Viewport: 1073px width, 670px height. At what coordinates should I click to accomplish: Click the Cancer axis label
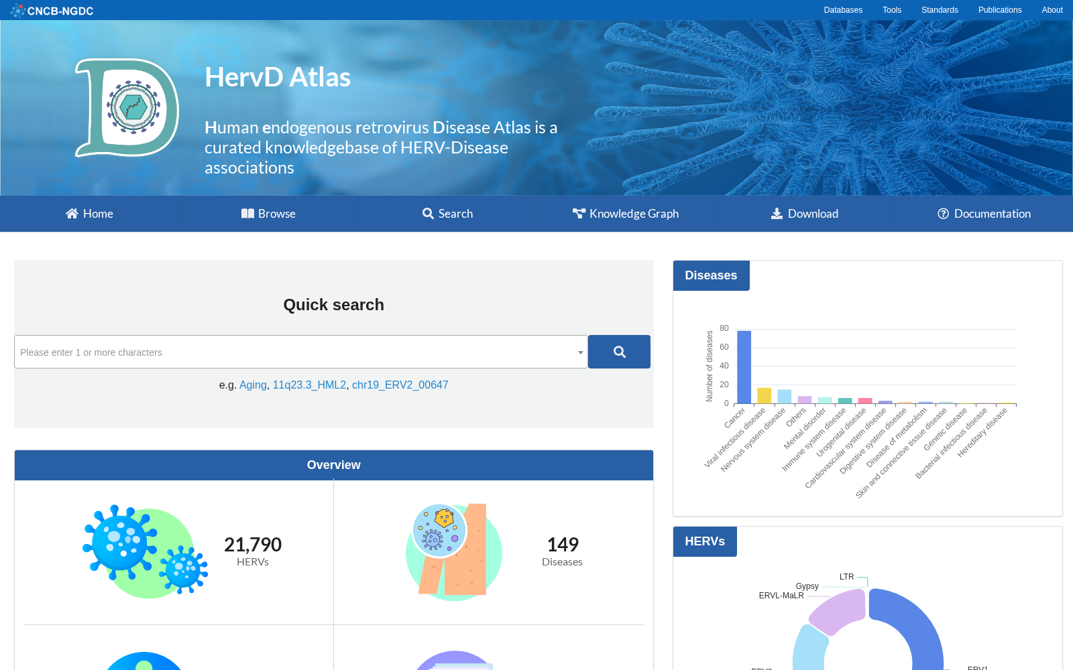[734, 419]
